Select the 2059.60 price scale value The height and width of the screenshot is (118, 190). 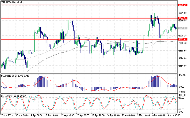182,13
